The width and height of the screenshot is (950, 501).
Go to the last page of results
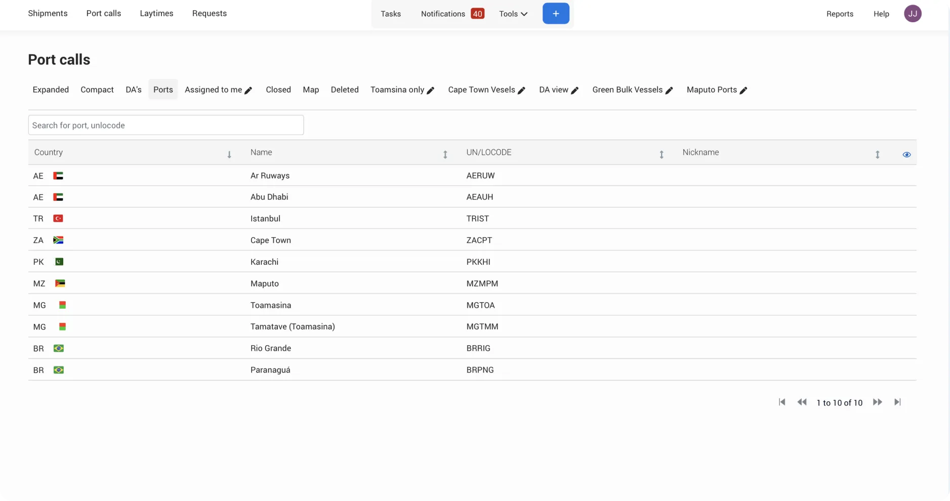tap(897, 402)
